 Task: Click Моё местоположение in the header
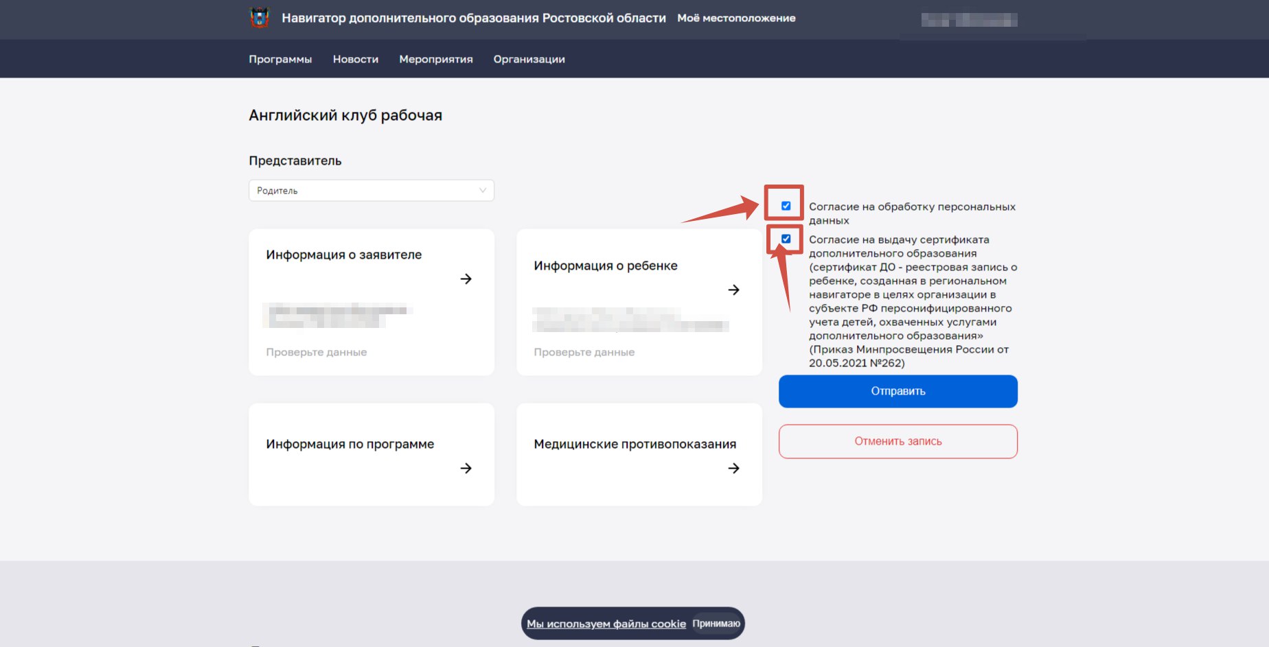[x=736, y=18]
